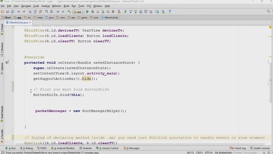This screenshot has height=154, width=273.
Task: Click the Root breadcrumb
Action: coord(6,18)
